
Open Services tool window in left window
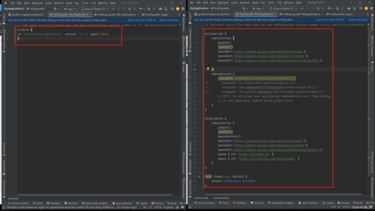157,204
